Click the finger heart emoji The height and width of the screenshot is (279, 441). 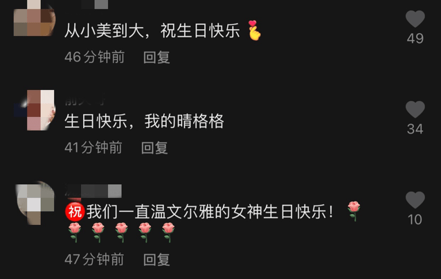click(x=255, y=30)
